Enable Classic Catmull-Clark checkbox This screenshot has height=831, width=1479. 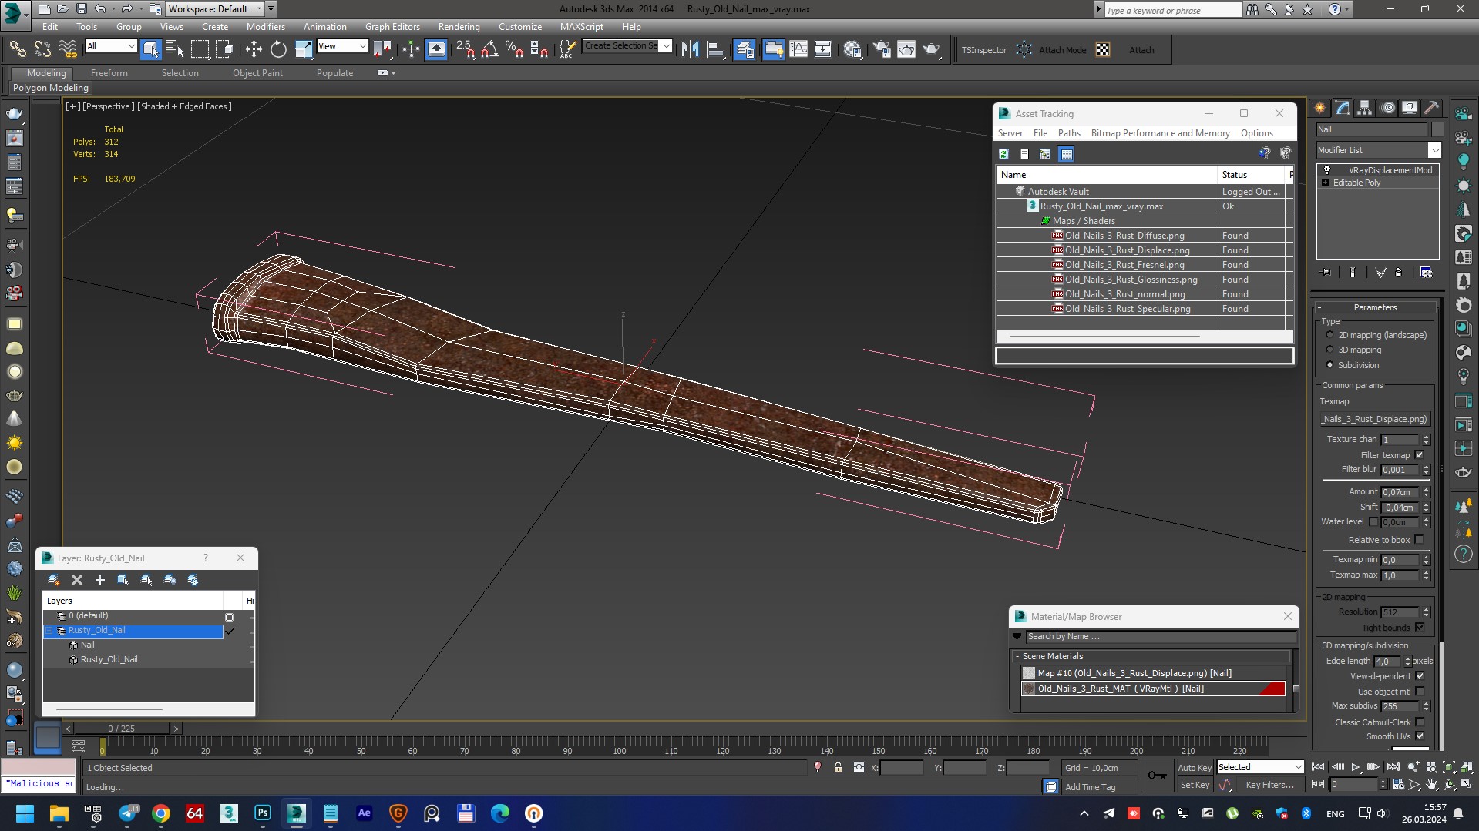(1420, 722)
